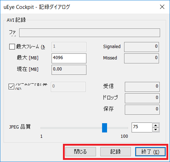Click the 現在 [MB] field showing 0.00
Viewport: 170px width, 162px height.
tap(69, 70)
